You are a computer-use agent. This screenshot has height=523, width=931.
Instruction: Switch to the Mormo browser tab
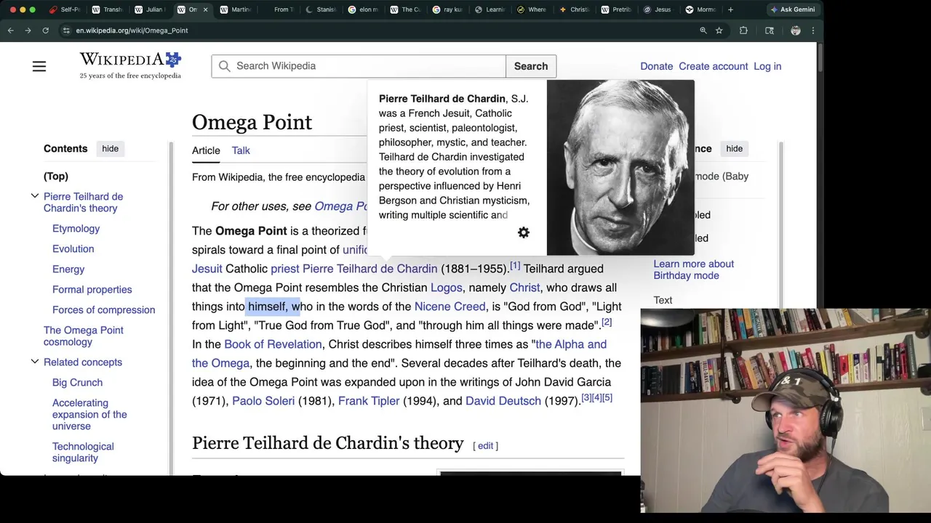coord(701,9)
